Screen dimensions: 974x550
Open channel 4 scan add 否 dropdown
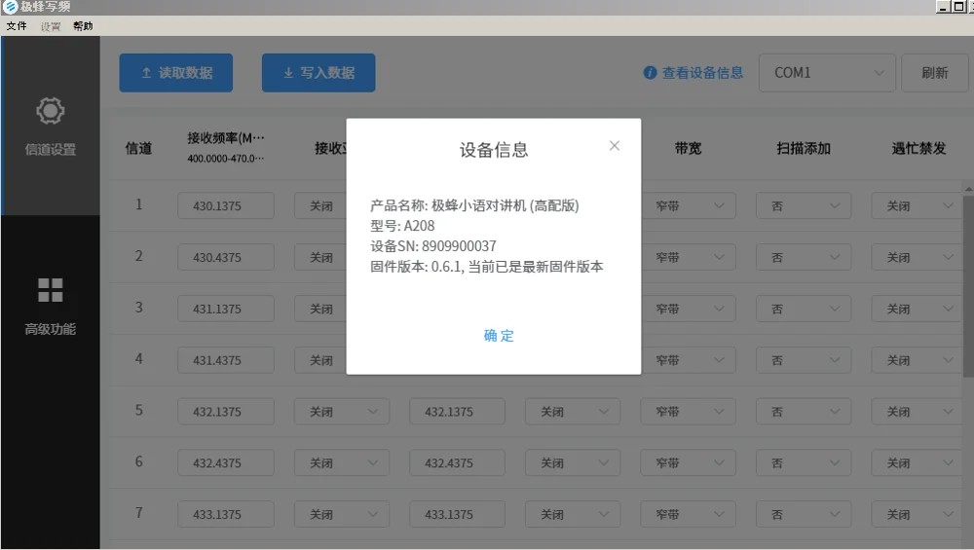tap(804, 360)
